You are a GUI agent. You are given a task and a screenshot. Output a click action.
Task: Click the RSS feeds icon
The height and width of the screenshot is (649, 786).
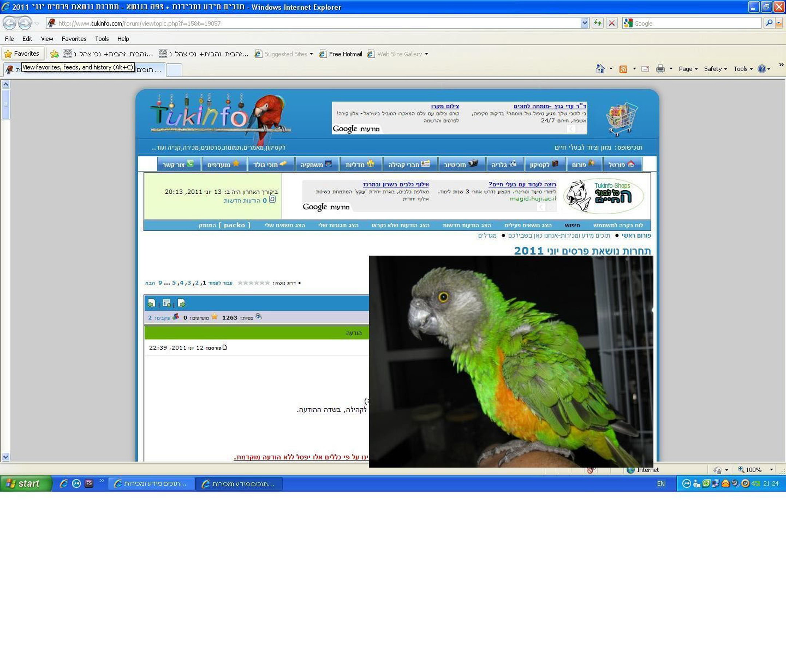tap(623, 69)
